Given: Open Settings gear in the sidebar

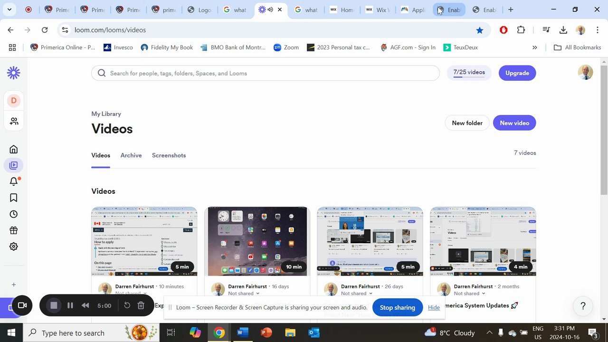Looking at the screenshot, I should (13, 247).
